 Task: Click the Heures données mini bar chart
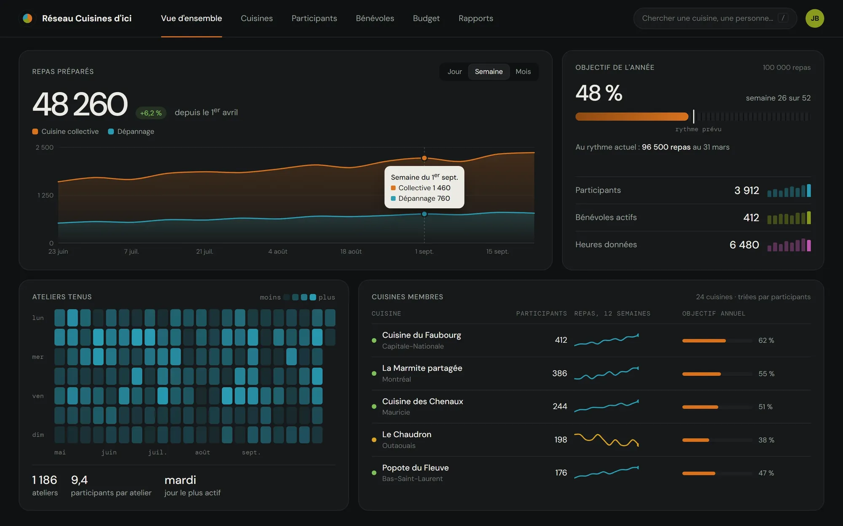point(789,245)
